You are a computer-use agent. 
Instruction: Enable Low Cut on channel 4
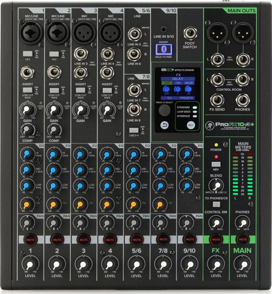click(107, 90)
